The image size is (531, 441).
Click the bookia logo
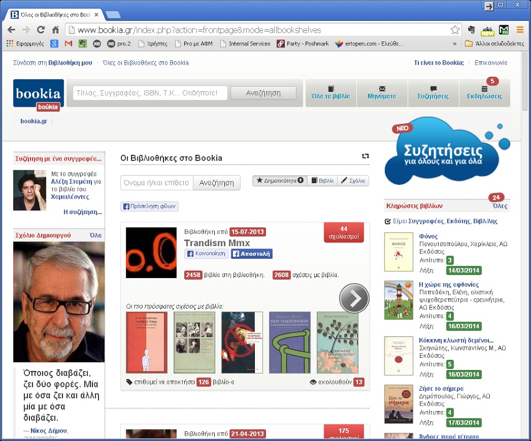pos(38,94)
